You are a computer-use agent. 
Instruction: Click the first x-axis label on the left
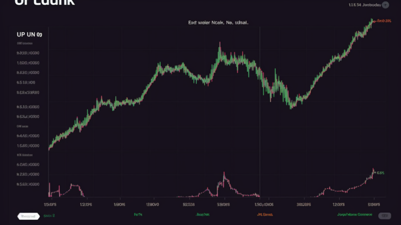click(50, 204)
